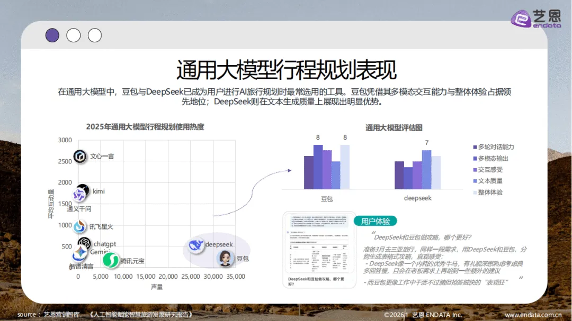The image size is (572, 321).
Task: Click the last white circle dot
Action: 94,35
